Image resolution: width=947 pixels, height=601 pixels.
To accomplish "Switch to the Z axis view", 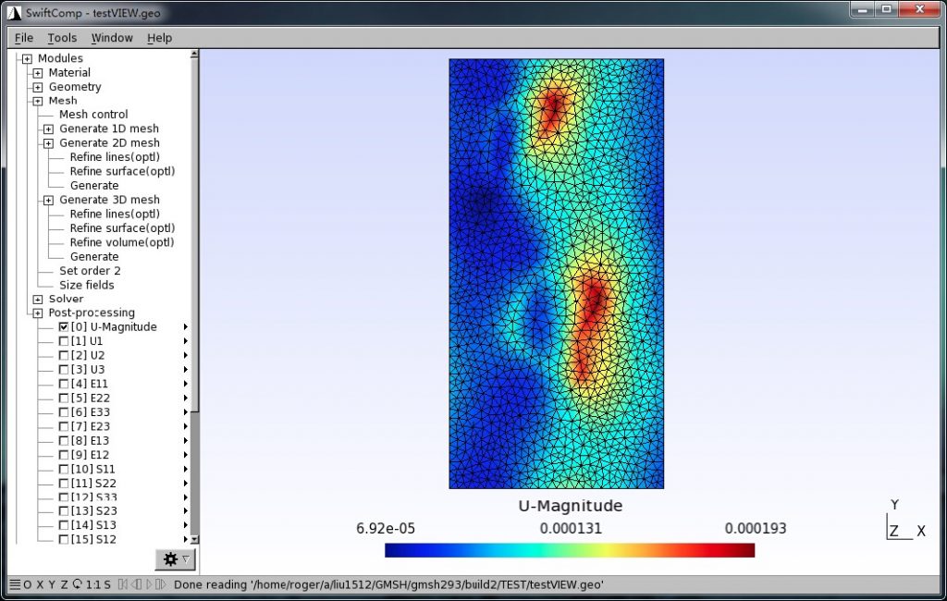I will coord(65,584).
